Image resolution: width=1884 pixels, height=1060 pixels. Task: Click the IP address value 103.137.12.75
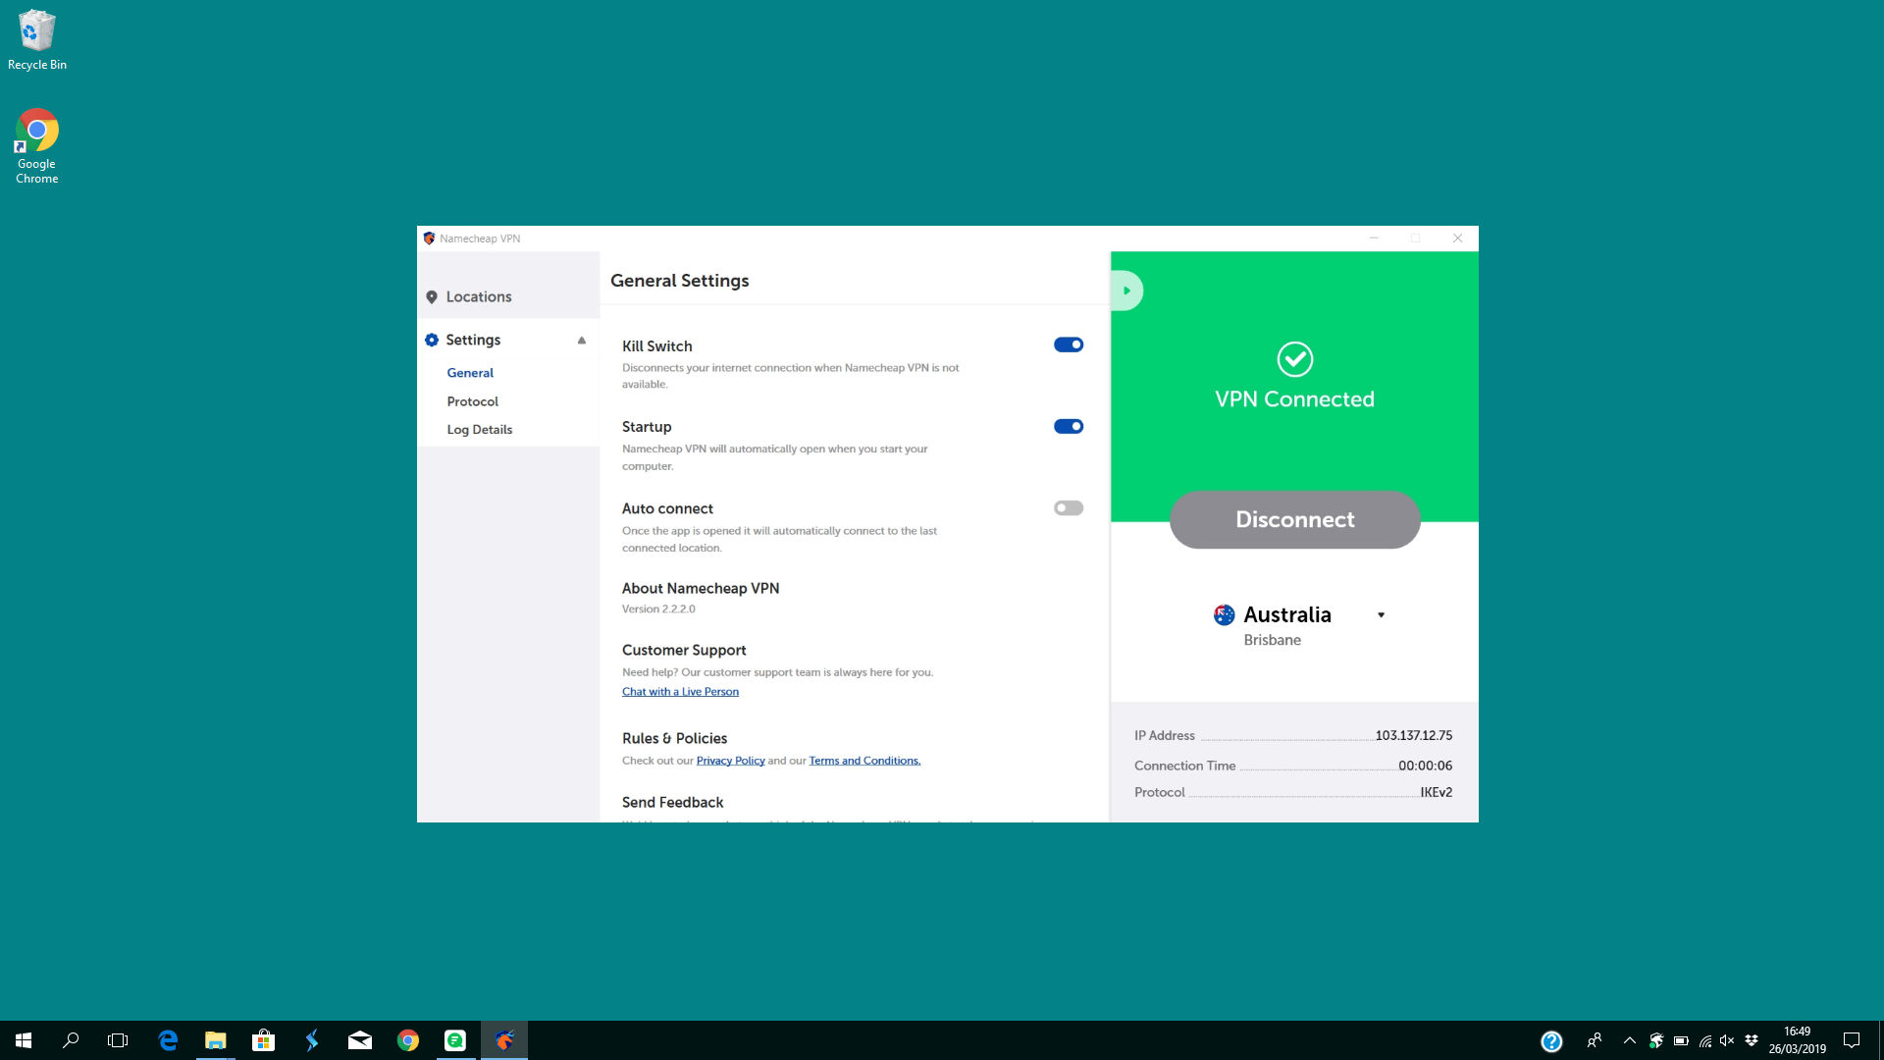pos(1413,735)
